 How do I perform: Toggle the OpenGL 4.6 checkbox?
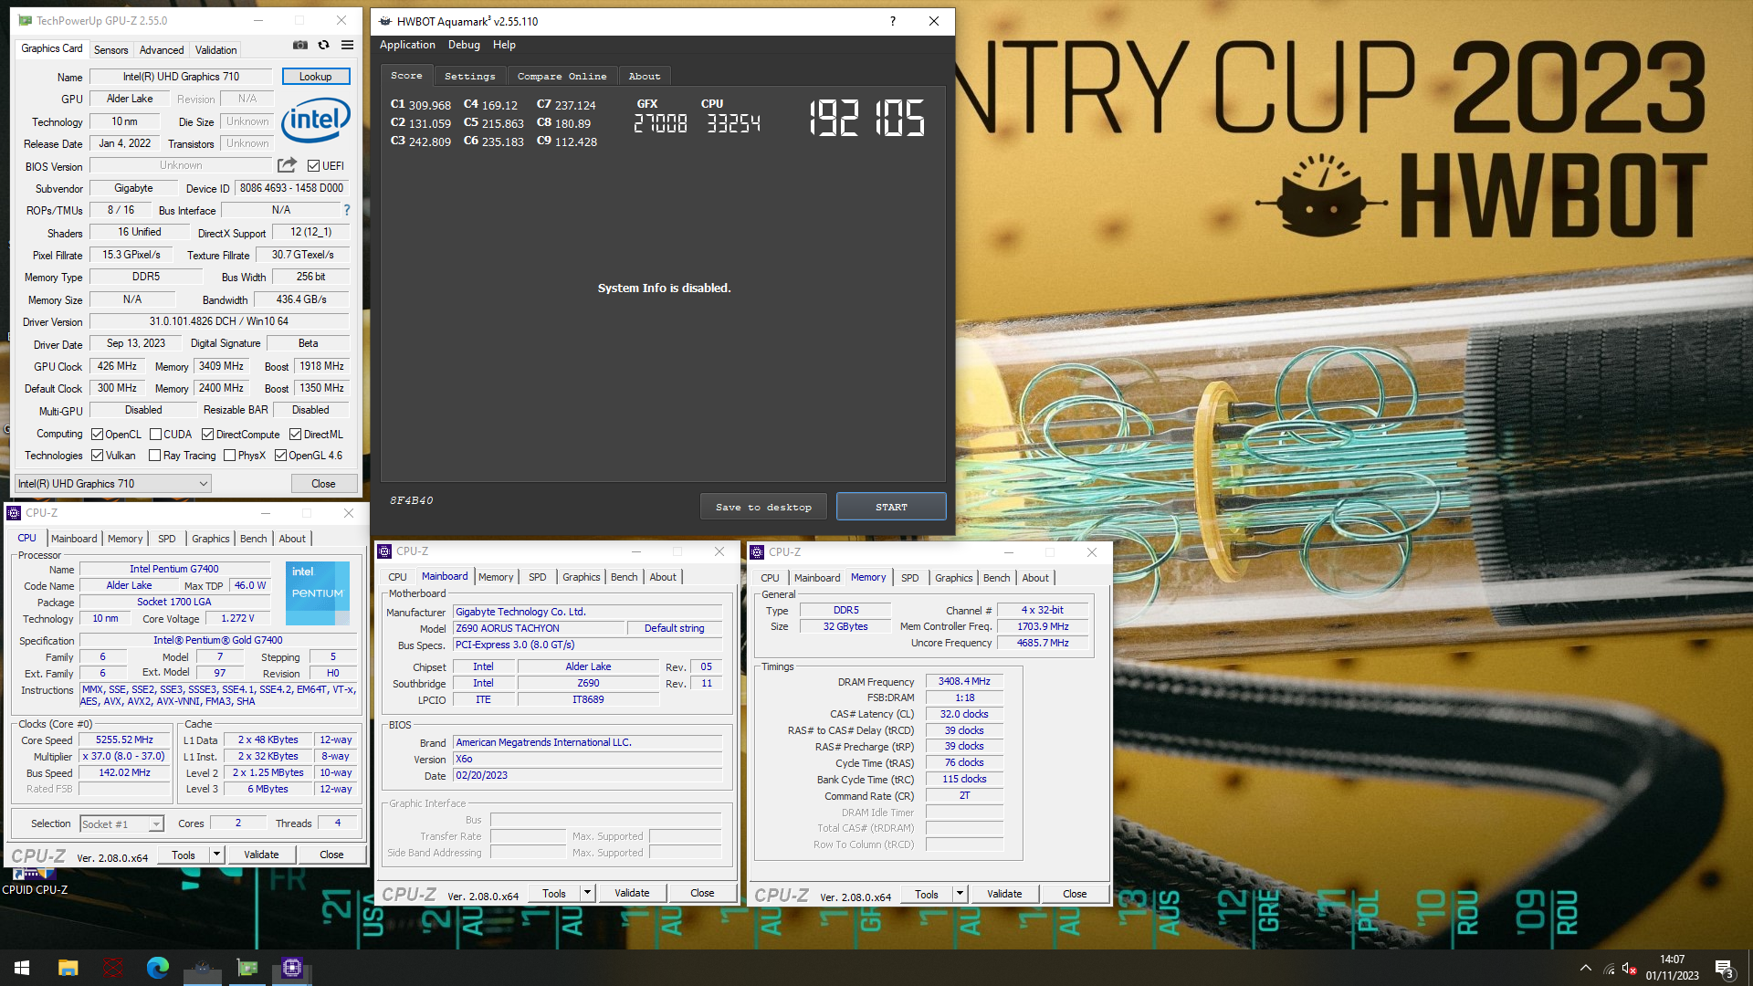click(x=280, y=456)
